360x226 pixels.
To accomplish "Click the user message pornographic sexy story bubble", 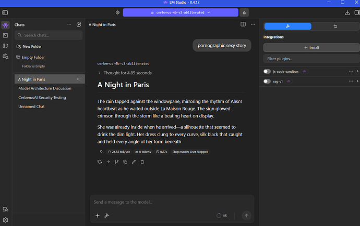I will point(222,45).
